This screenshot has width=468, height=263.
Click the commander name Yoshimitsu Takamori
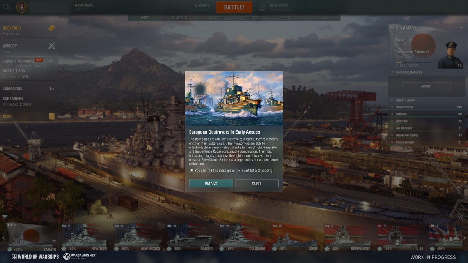click(412, 51)
